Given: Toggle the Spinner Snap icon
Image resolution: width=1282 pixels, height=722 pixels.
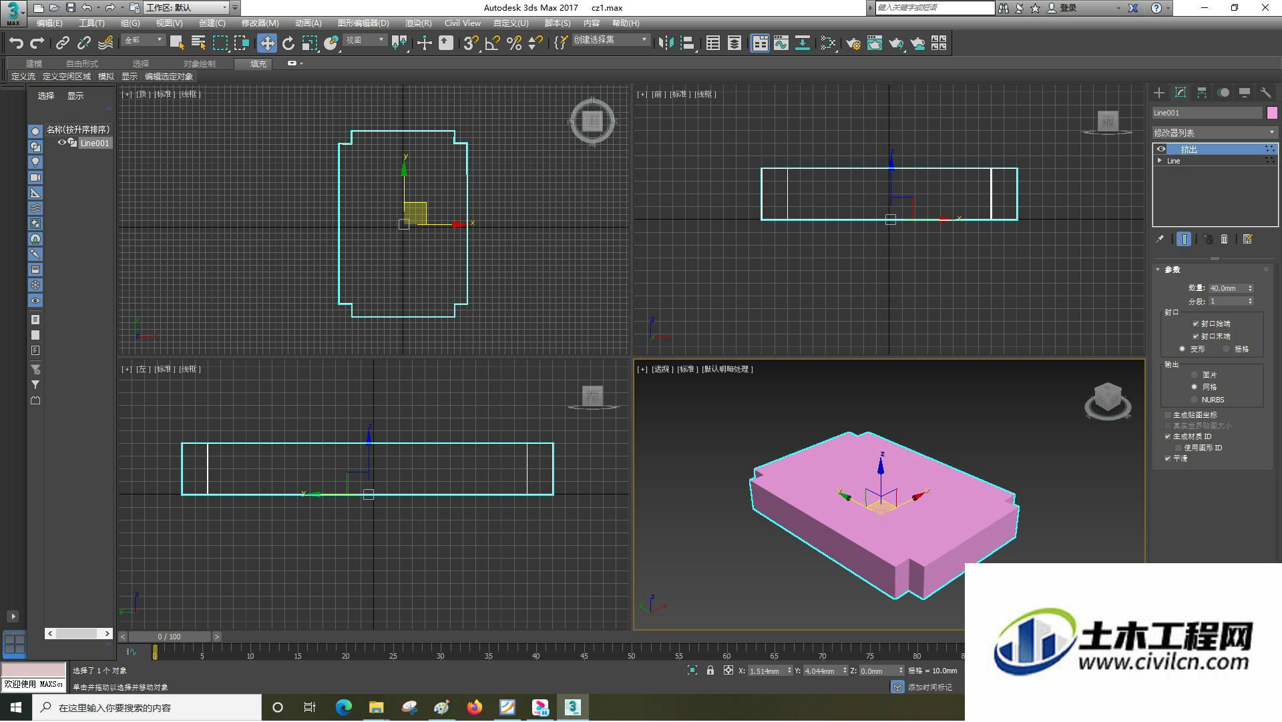Looking at the screenshot, I should click(536, 43).
